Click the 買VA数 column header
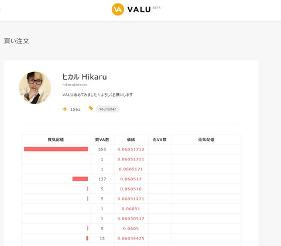 (x=102, y=139)
